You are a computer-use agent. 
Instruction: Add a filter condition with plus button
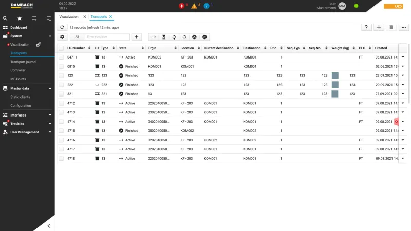tap(137, 37)
